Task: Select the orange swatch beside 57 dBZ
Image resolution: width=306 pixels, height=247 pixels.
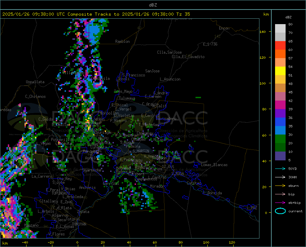Action: (280, 54)
